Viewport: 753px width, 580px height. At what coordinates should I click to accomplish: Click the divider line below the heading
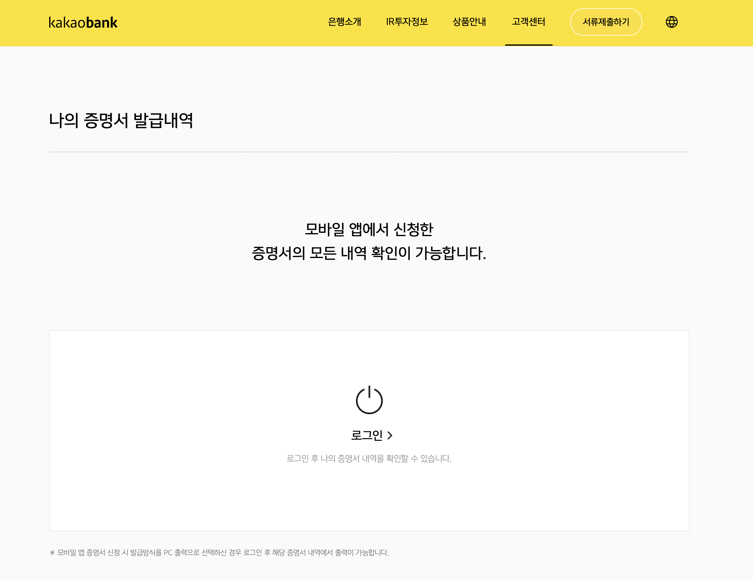(369, 152)
